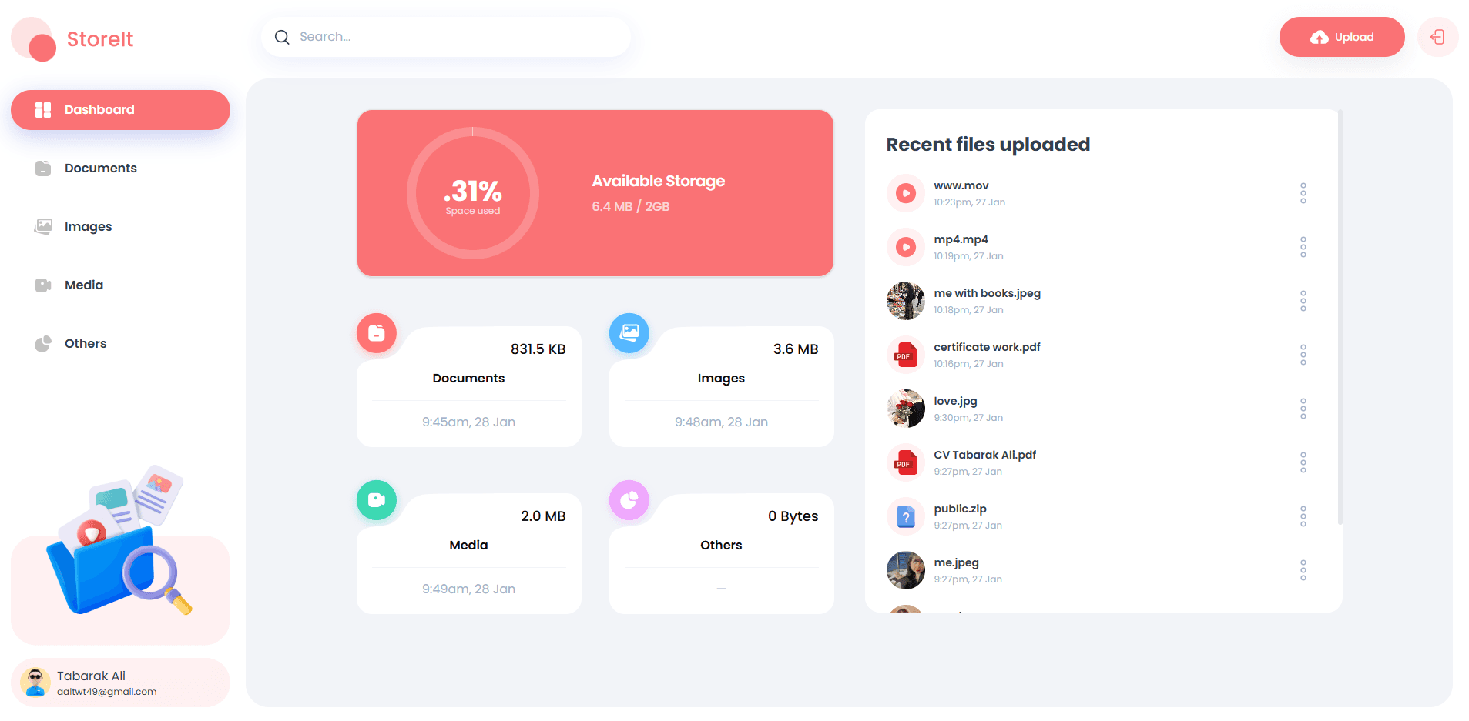Click the 6.4 MB / 2GB storage text
The width and height of the screenshot is (1469, 721).
coord(630,206)
